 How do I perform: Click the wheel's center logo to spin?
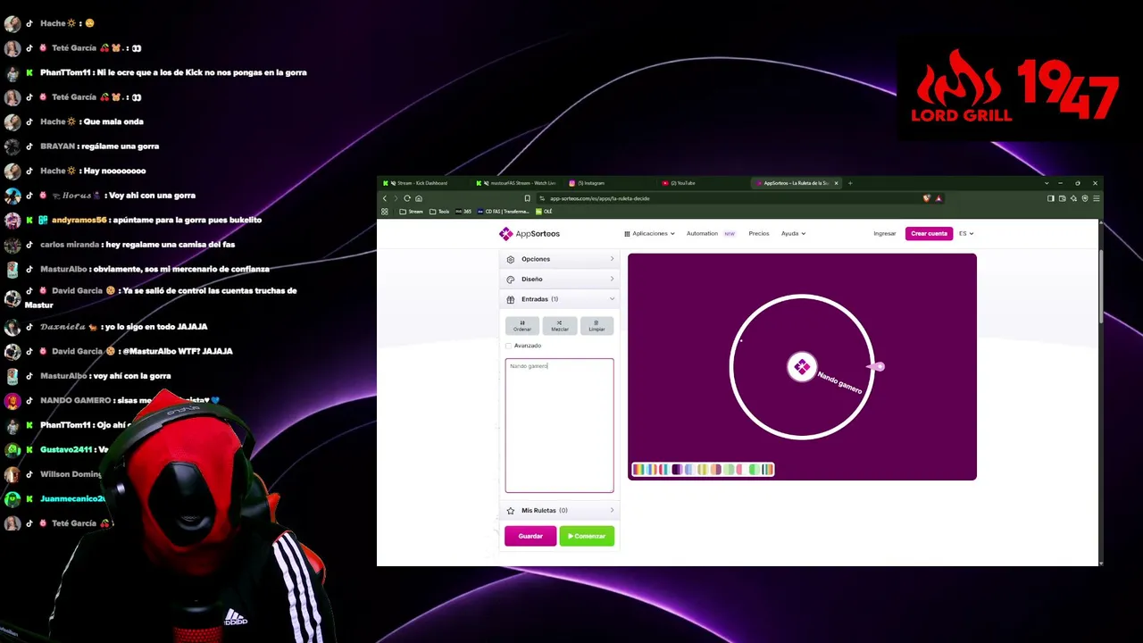click(802, 367)
